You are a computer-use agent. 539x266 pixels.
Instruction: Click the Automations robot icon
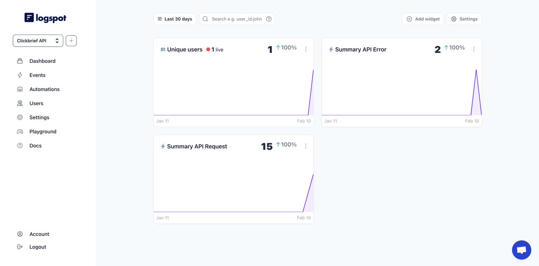tap(20, 89)
